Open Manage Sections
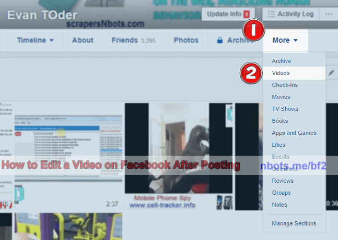Viewport: 338px width, 240px height. [x=294, y=223]
